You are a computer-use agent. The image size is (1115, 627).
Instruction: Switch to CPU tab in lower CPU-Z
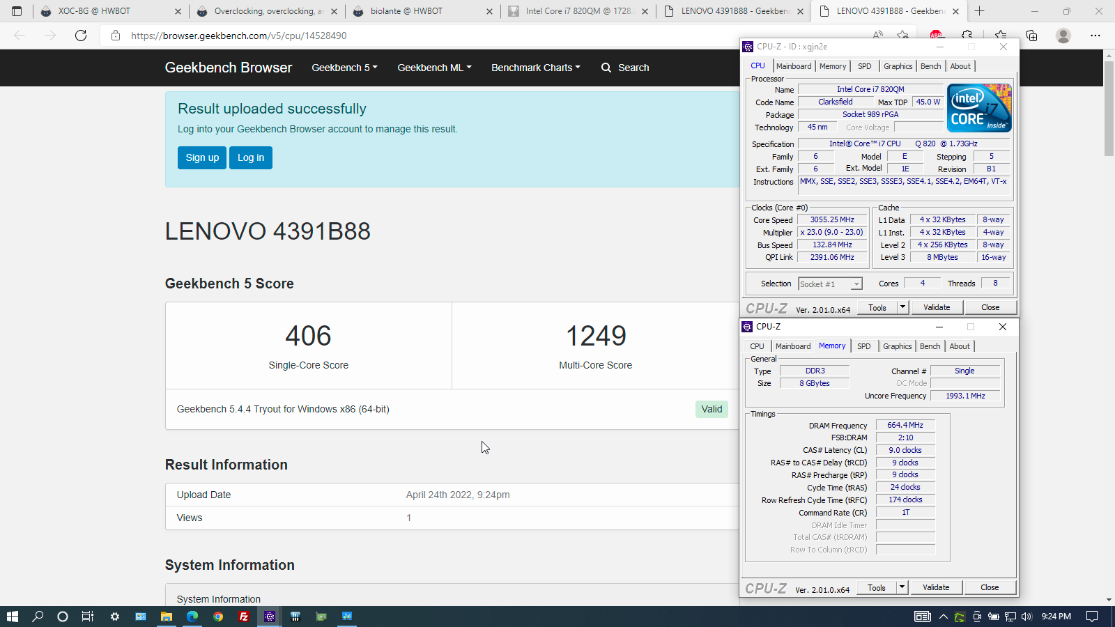758,346
